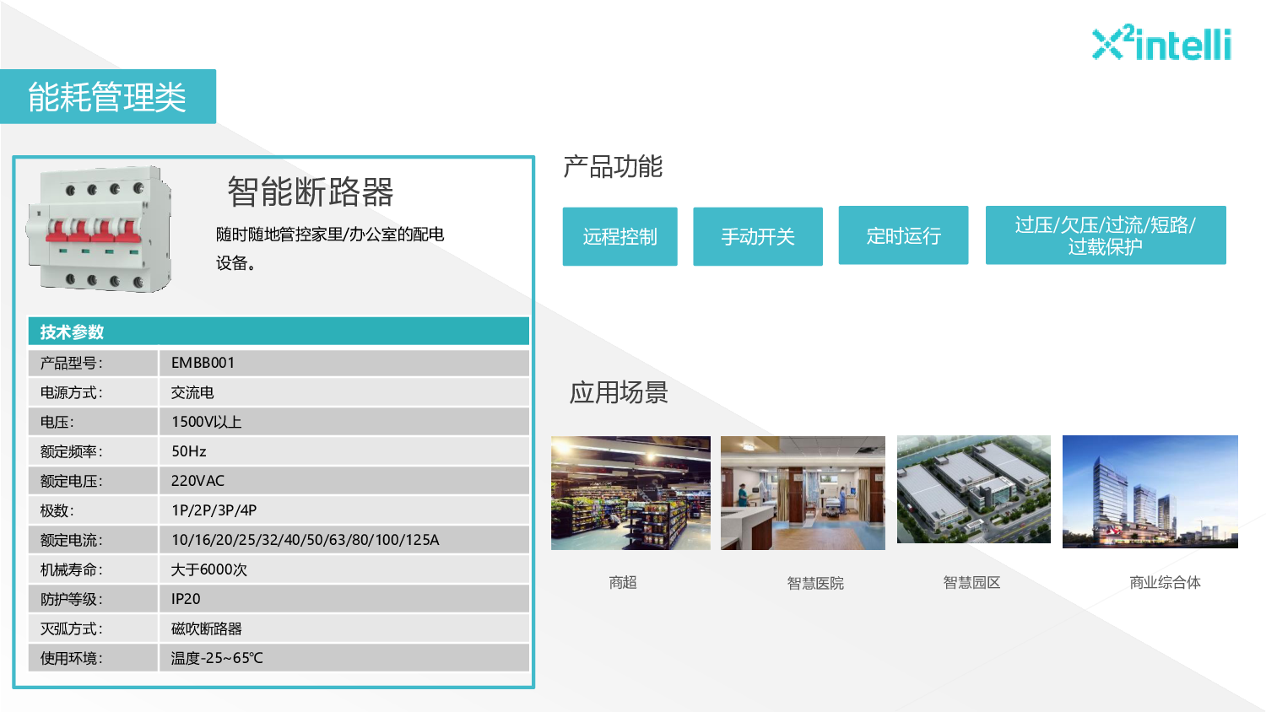Open the 智慧医院 hospital photo

coord(803,493)
